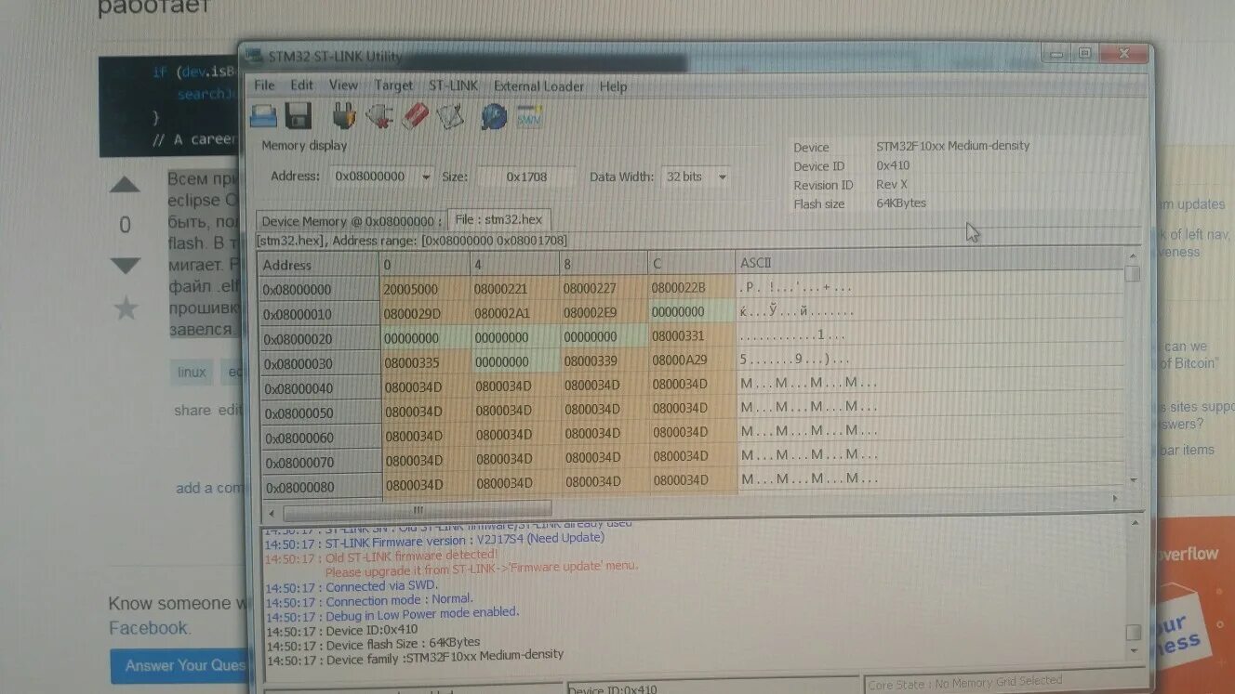Open the Facebook link on the web page
The image size is (1235, 694).
pyautogui.click(x=148, y=628)
